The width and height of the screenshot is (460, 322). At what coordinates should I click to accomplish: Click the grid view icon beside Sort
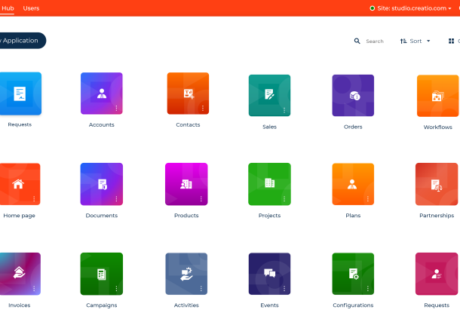[452, 41]
